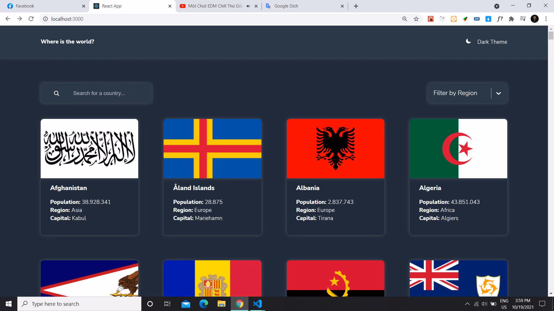
Task: Switch to the React App tab
Action: click(x=132, y=6)
